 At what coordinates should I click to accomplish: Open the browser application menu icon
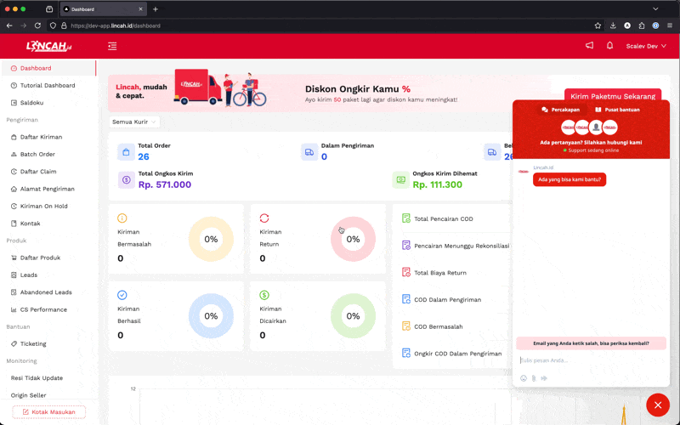pyautogui.click(x=670, y=25)
